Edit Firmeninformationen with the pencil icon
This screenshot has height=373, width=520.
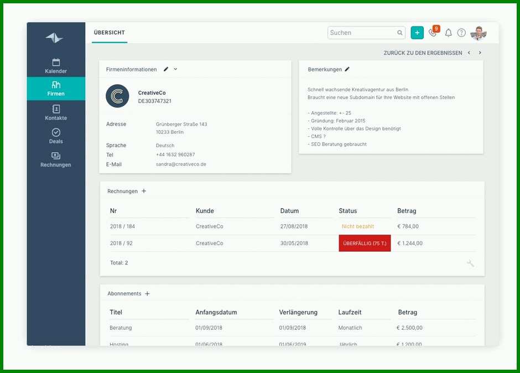point(166,69)
